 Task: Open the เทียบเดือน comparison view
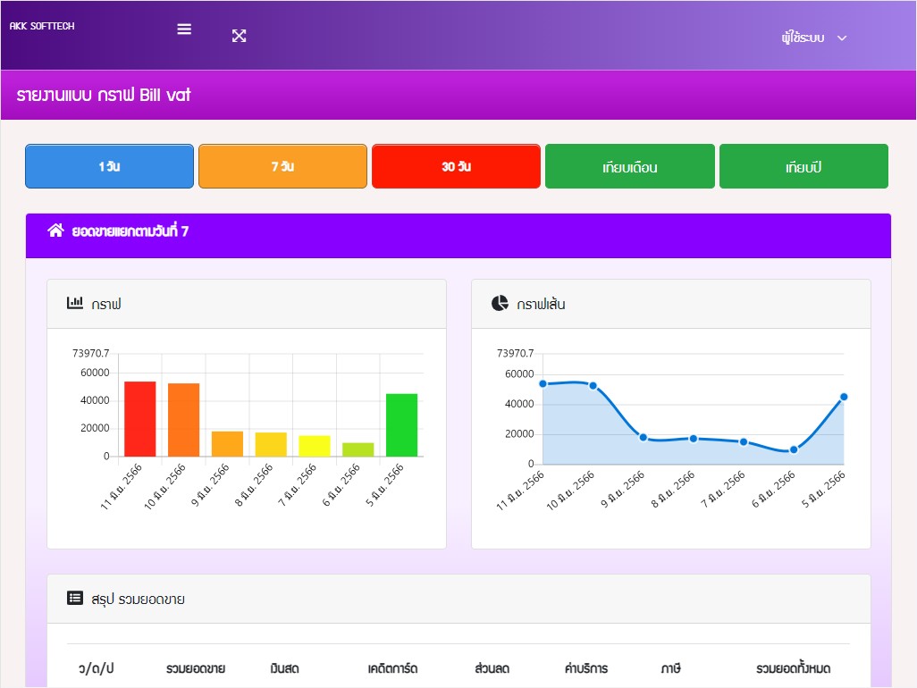[x=629, y=167]
